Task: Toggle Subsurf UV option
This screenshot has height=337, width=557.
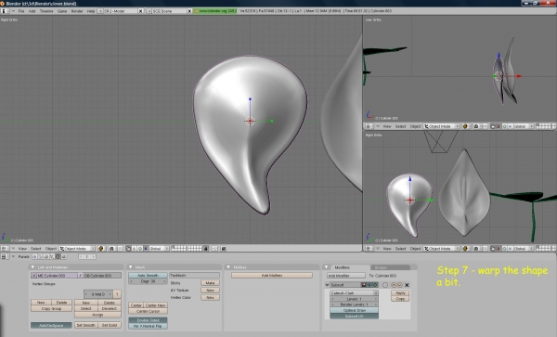Action: pos(355,316)
